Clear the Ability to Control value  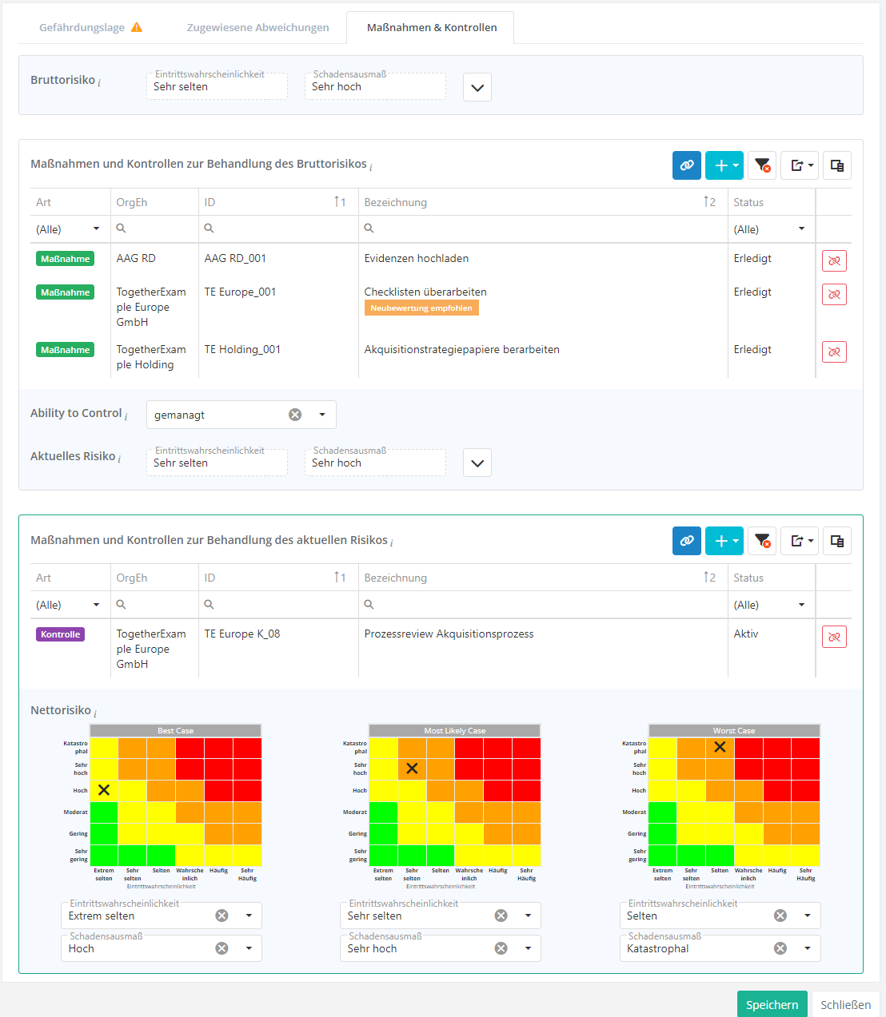[x=295, y=415]
